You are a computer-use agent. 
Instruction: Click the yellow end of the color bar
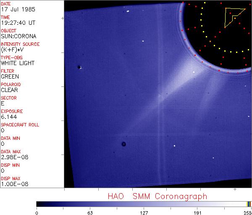(x=248, y=204)
